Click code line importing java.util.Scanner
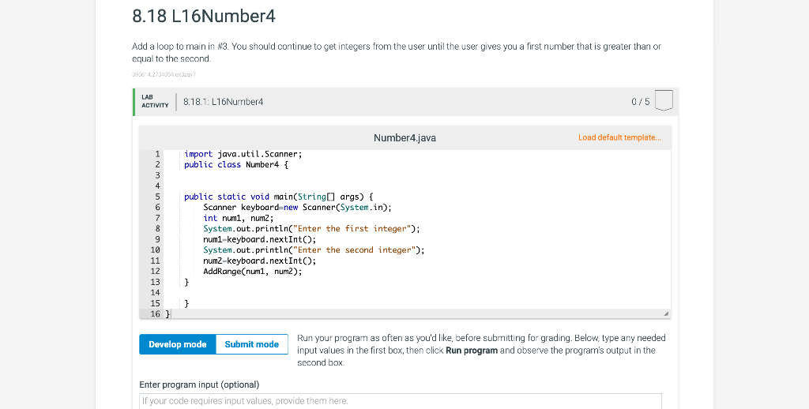Viewport: 809px width, 409px height. (x=243, y=154)
